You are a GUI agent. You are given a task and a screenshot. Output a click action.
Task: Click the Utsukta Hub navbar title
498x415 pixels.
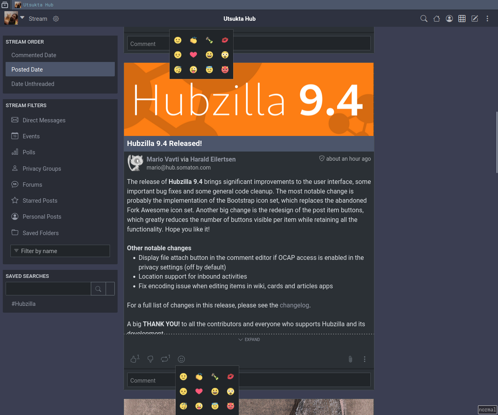click(240, 19)
